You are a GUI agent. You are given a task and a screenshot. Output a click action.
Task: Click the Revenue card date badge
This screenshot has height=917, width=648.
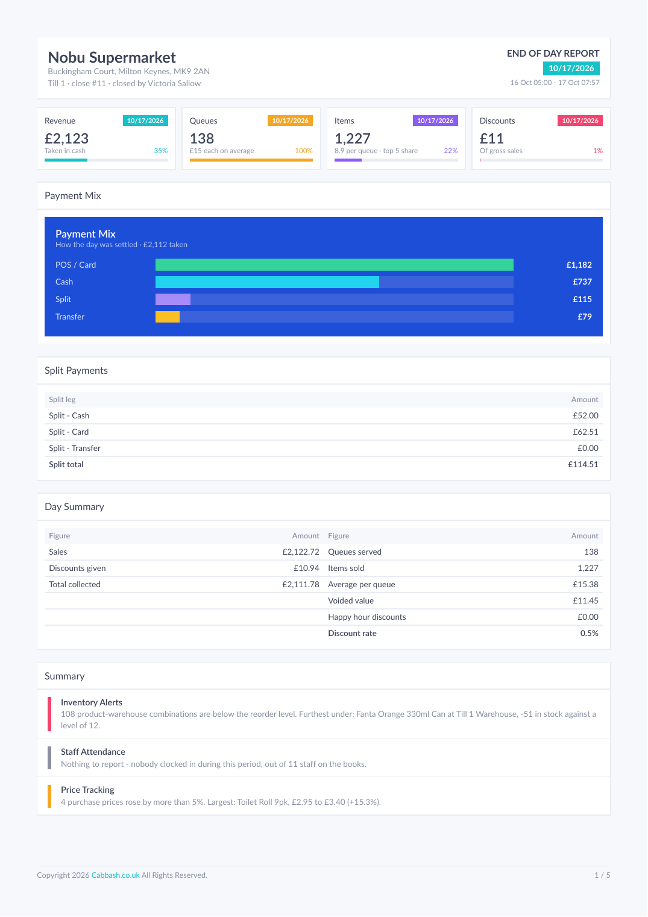point(145,121)
